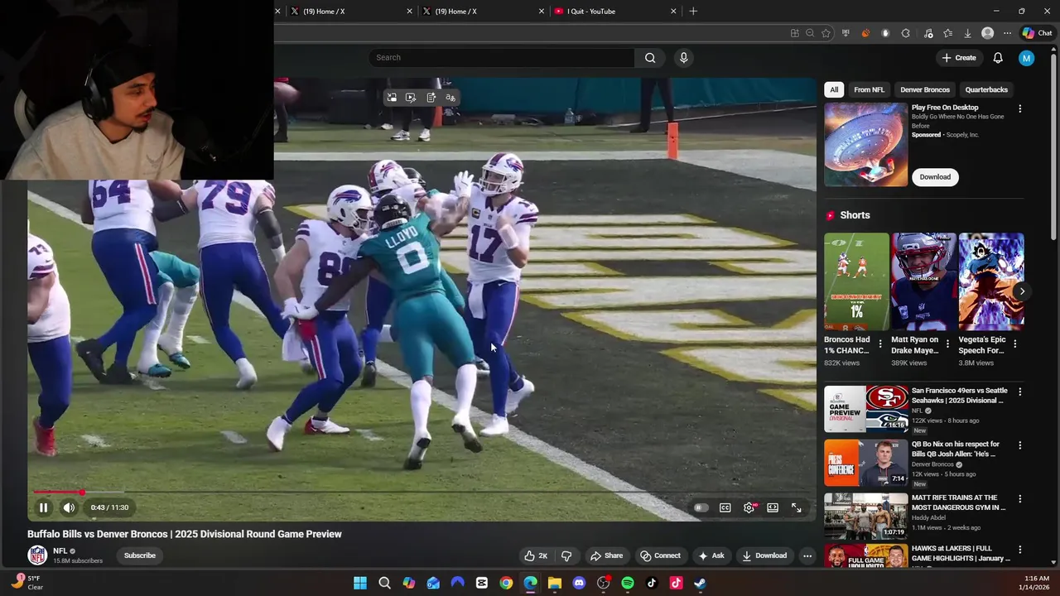Open browser extensions puzzle icon
Screen dimensions: 1060x596
905,33
